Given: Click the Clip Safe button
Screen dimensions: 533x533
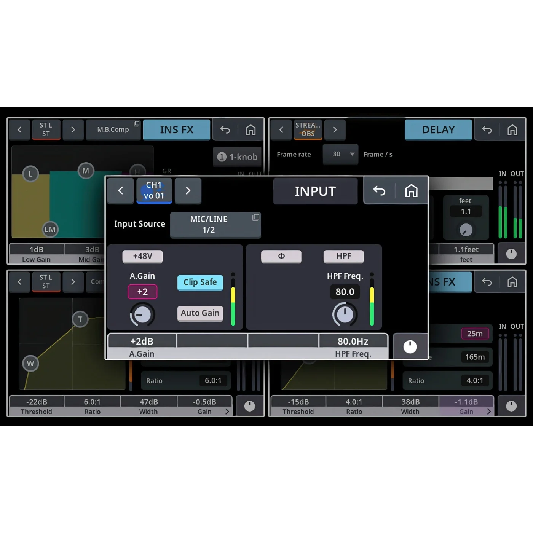Looking at the screenshot, I should (200, 282).
